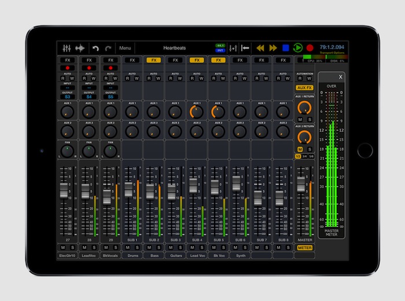The height and width of the screenshot is (301, 405).
Task: Arm record on channel 29
Action: 111,68
